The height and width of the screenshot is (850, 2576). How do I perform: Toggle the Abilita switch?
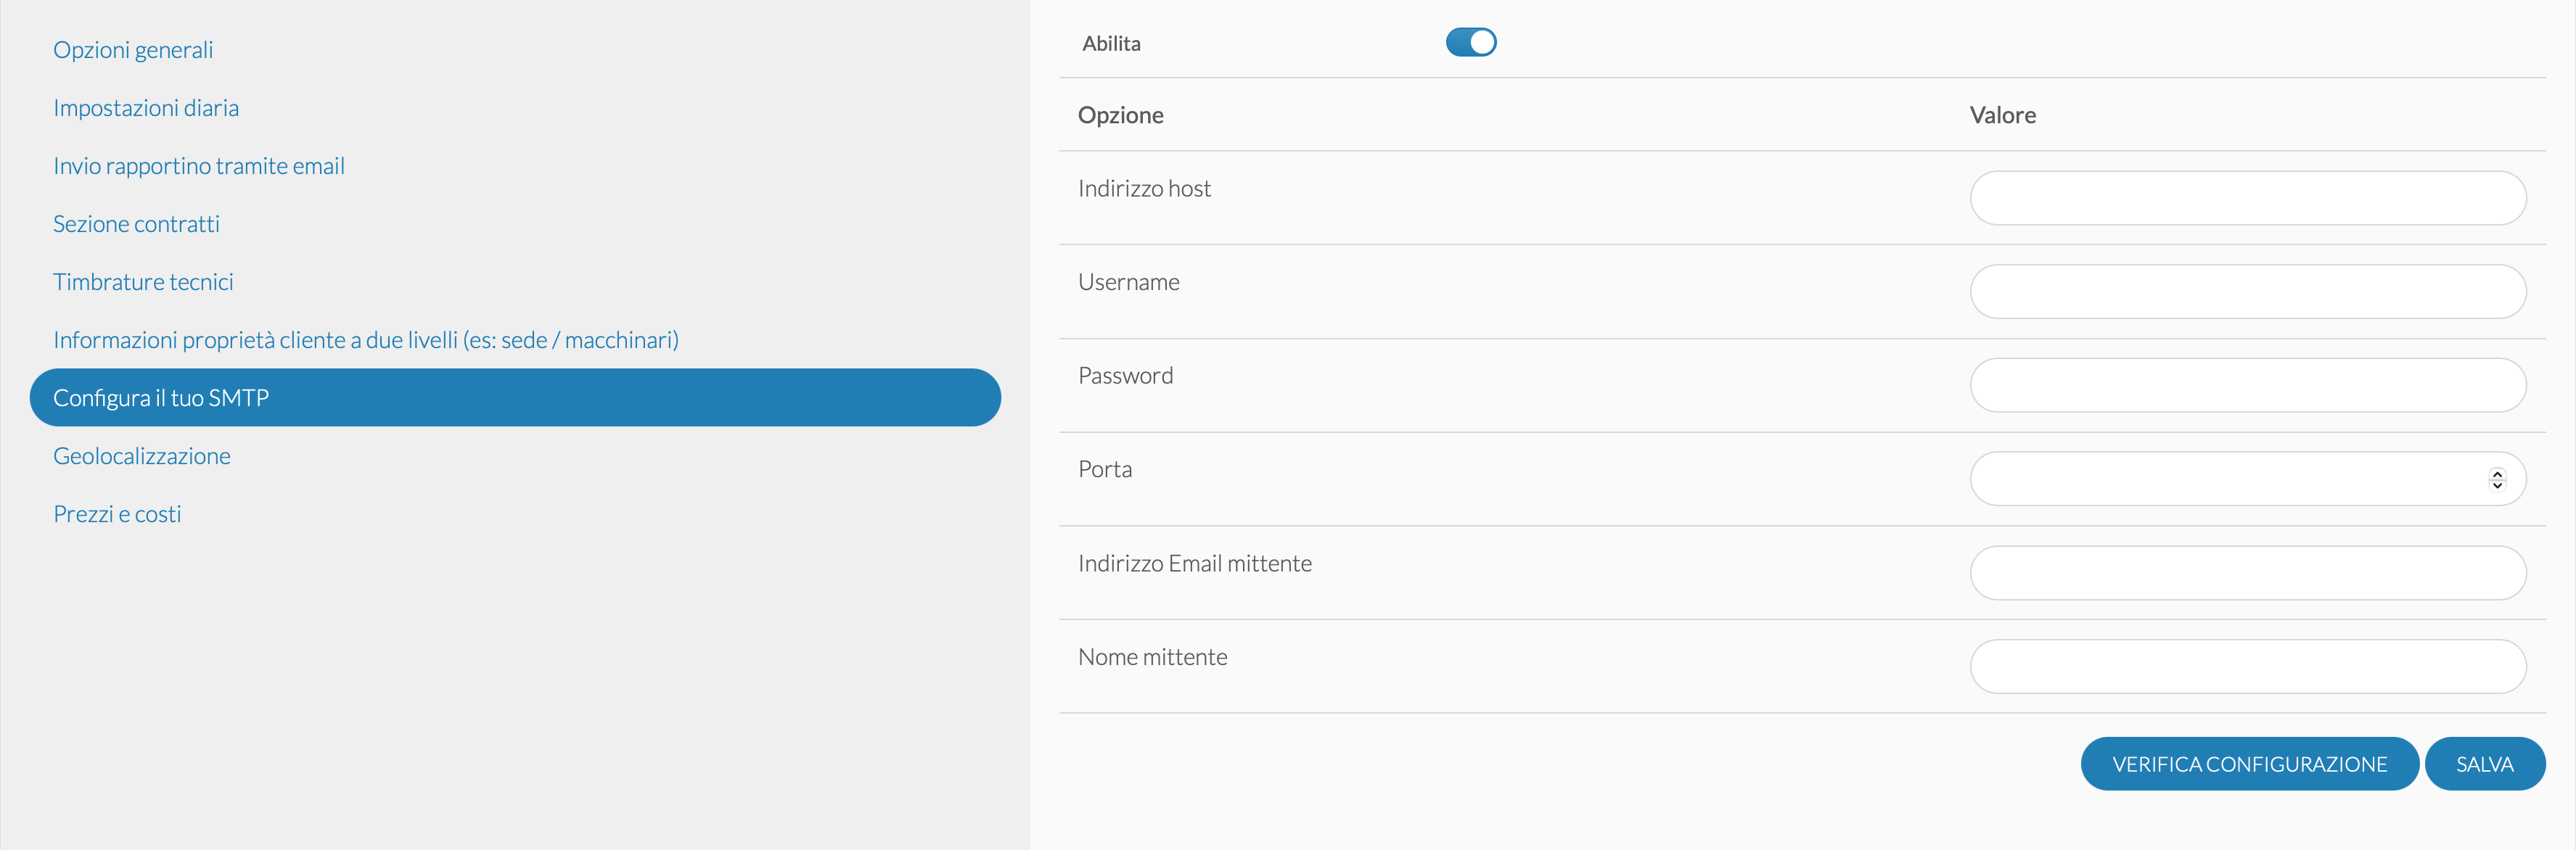[1470, 42]
